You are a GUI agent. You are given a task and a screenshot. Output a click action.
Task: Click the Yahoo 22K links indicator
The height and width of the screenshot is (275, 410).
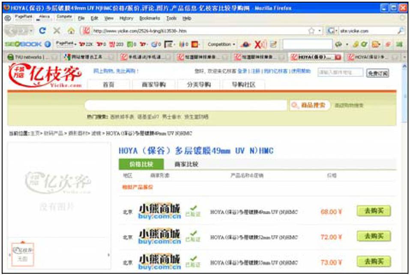[86, 44]
